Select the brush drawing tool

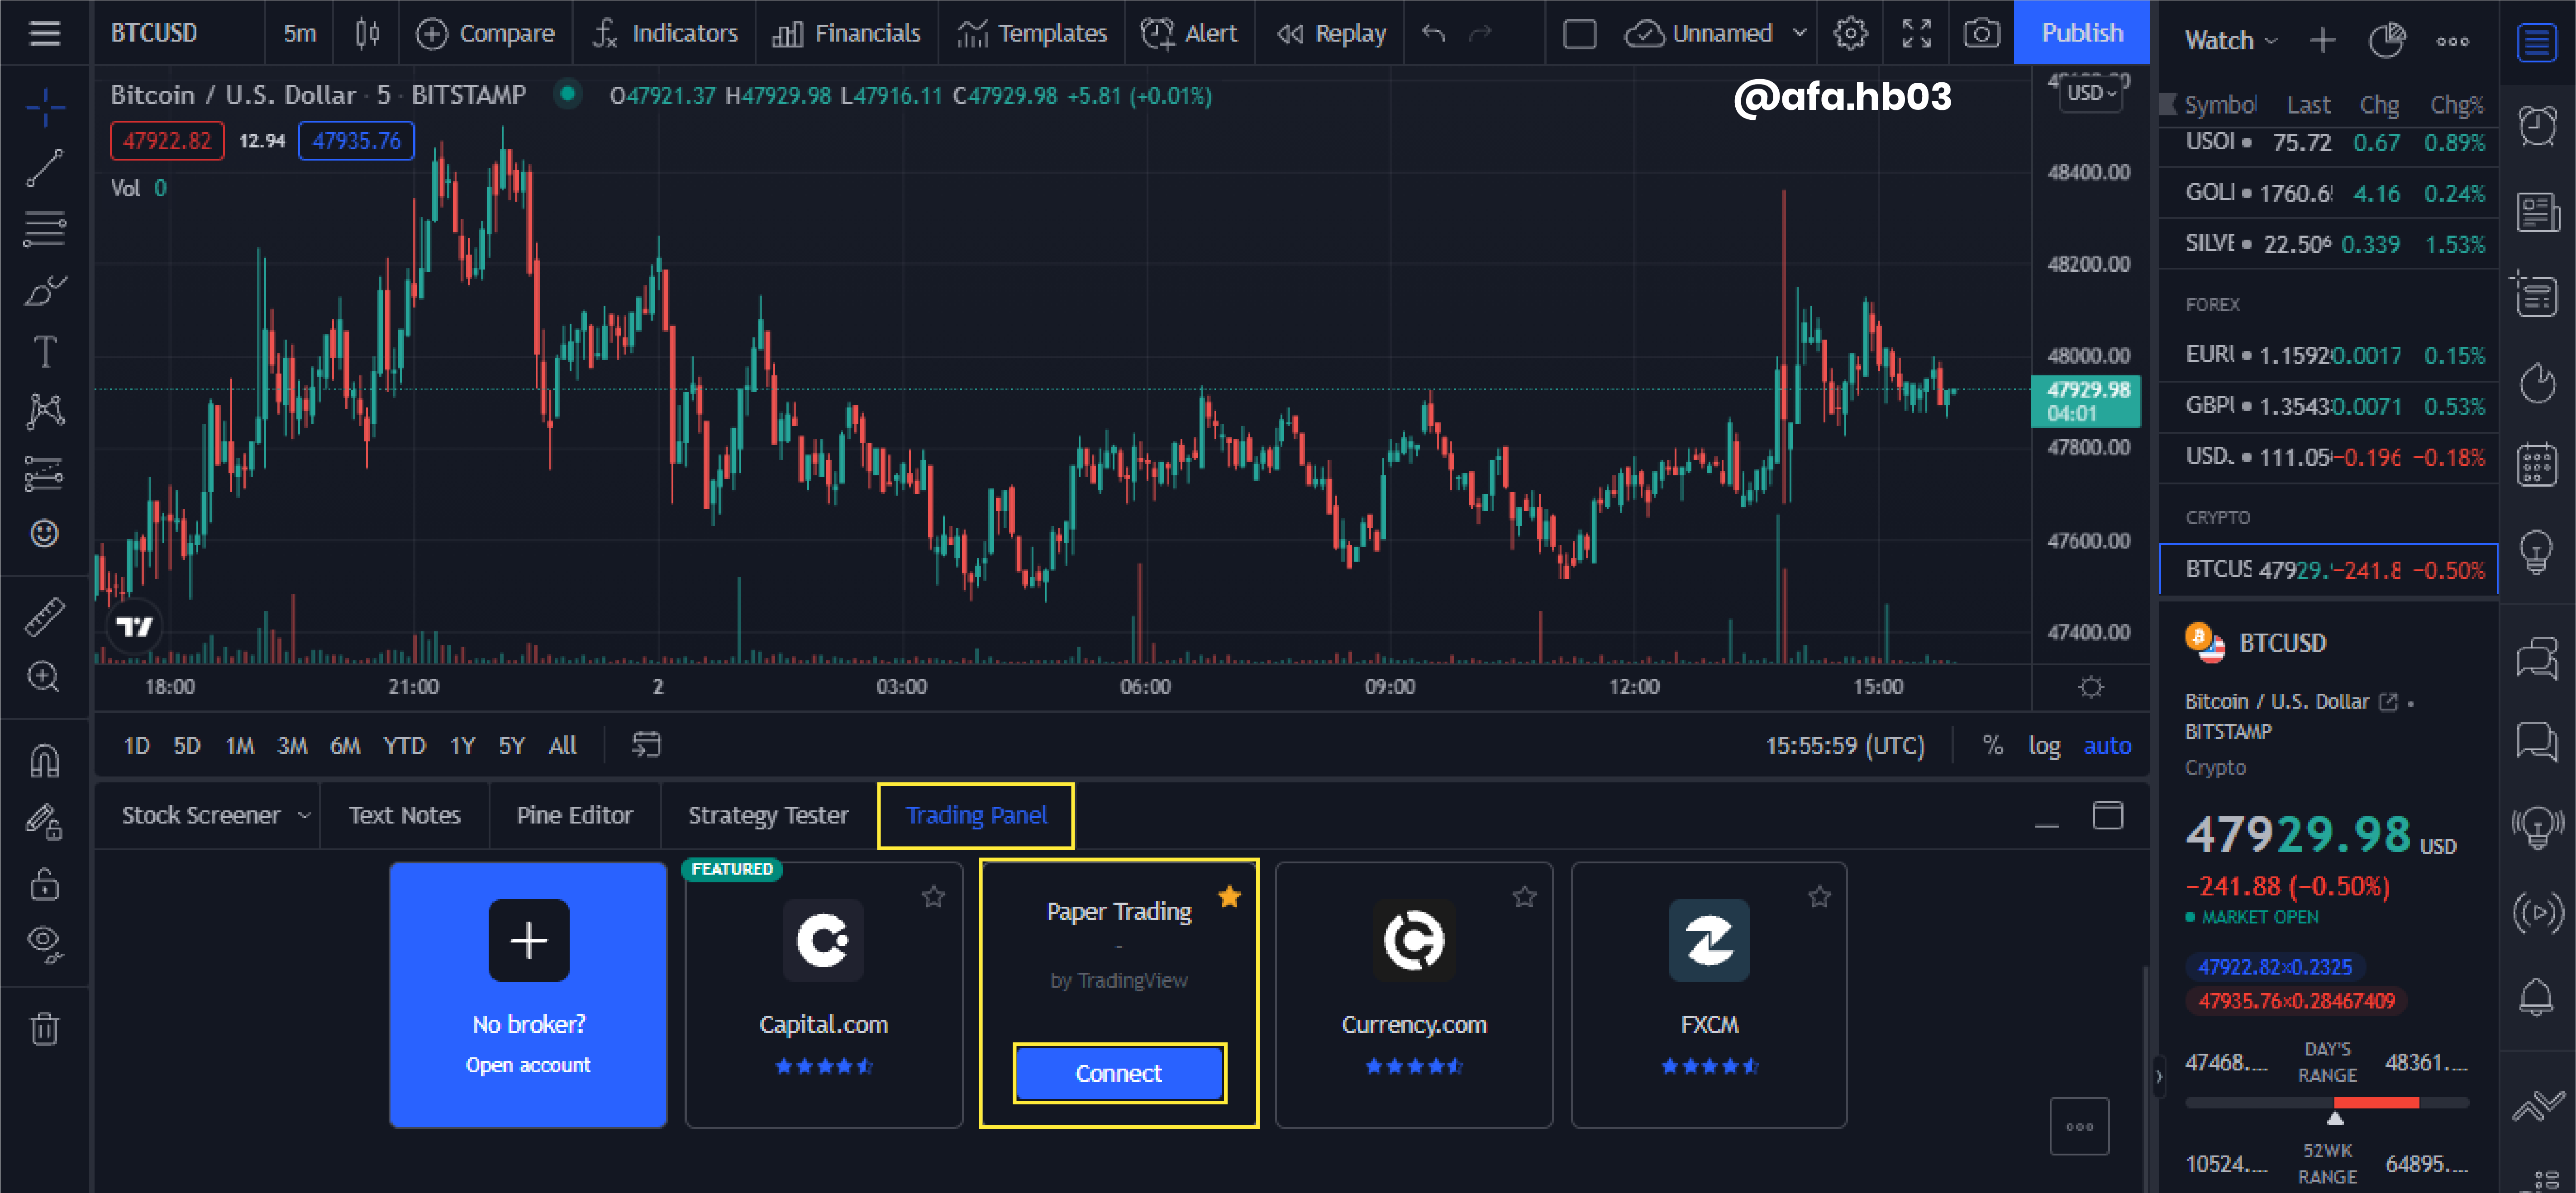[x=44, y=291]
